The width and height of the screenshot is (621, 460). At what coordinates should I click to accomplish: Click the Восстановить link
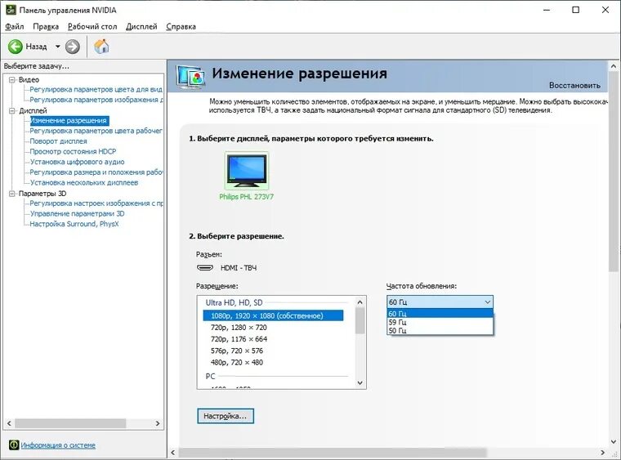(x=574, y=85)
